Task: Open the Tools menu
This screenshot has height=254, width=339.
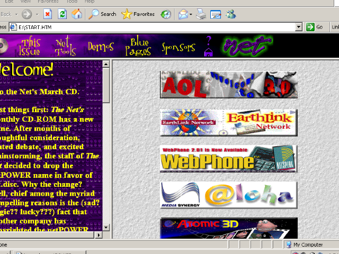Action: point(72,2)
